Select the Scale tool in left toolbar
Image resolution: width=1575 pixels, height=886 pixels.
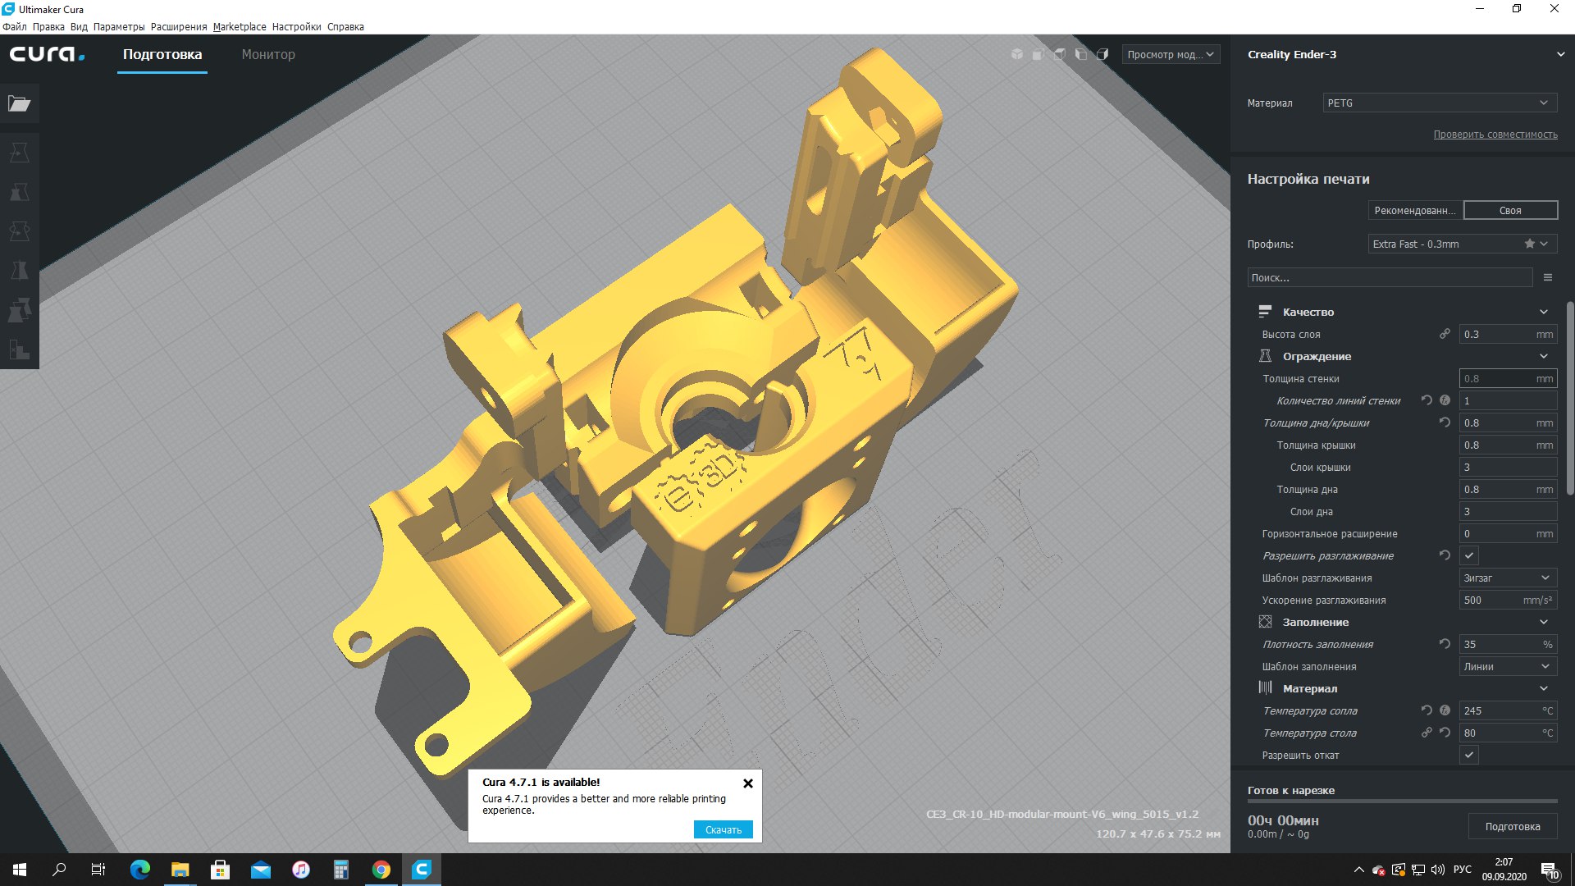[20, 192]
